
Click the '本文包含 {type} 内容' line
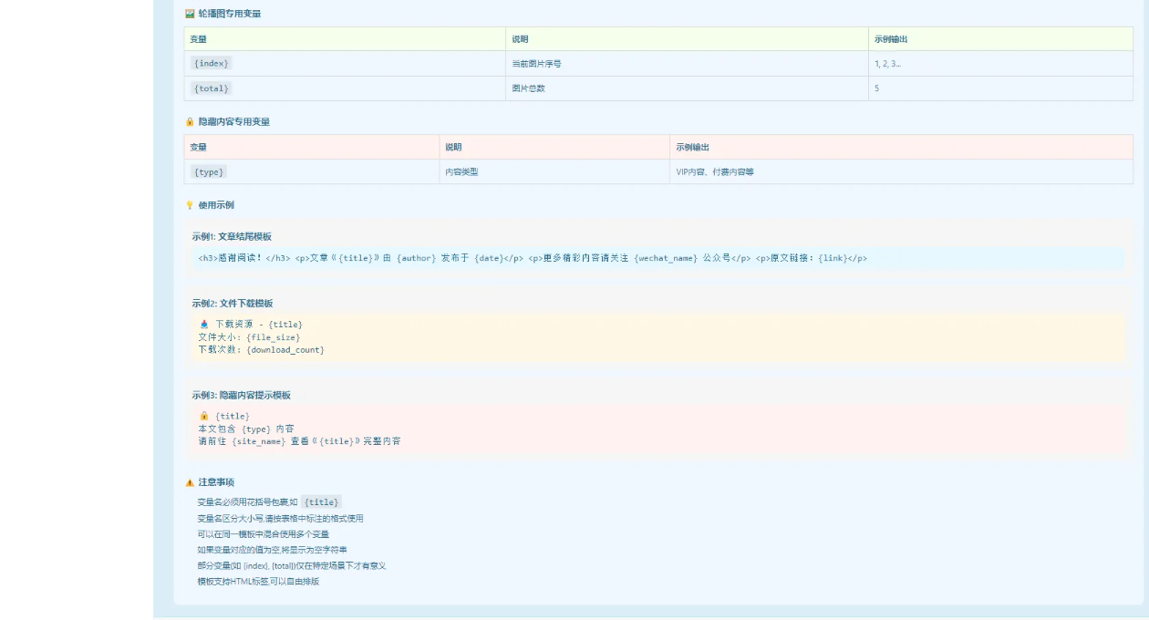246,429
